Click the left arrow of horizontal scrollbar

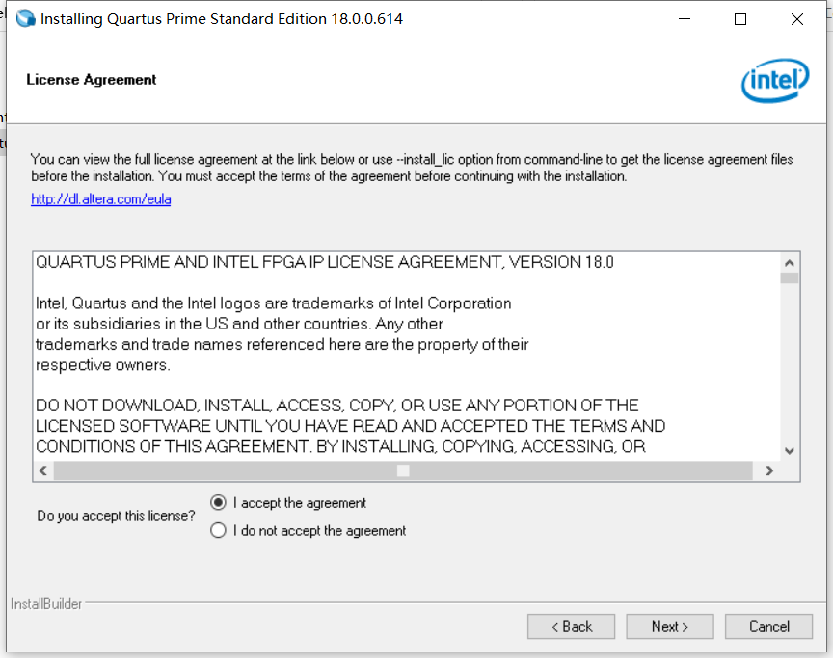(x=43, y=470)
